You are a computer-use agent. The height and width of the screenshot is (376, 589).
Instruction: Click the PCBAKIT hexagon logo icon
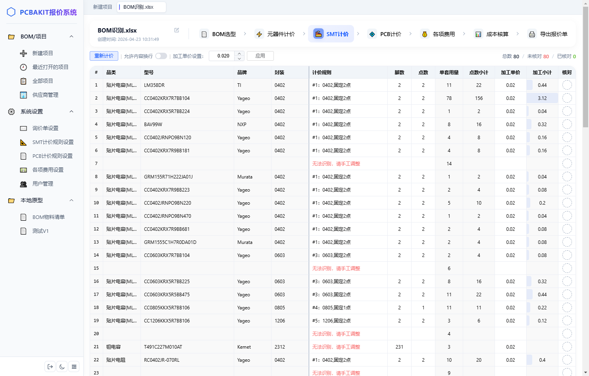(11, 12)
